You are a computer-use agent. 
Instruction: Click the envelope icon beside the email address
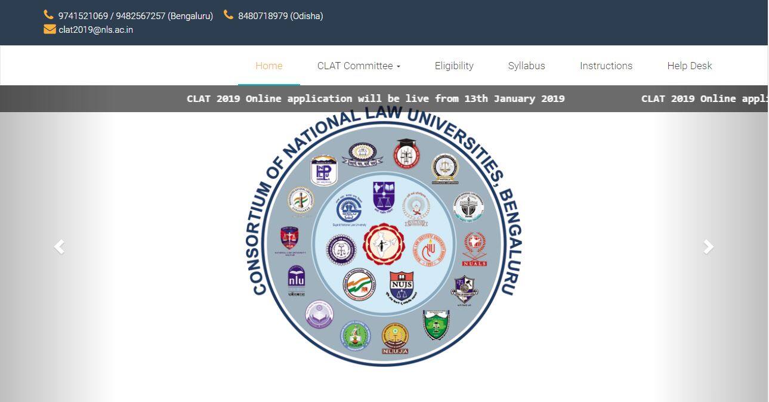(50, 29)
